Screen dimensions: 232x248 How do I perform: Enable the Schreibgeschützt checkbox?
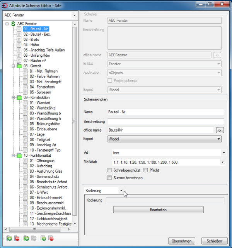click(109, 170)
